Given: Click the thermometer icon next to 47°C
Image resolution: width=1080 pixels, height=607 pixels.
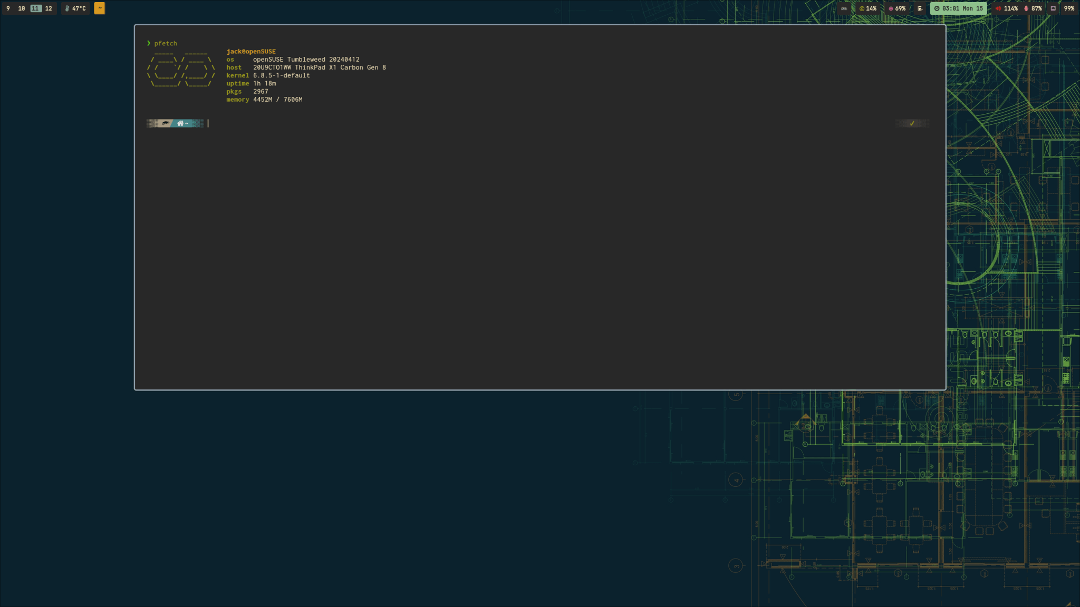Looking at the screenshot, I should tap(67, 8).
